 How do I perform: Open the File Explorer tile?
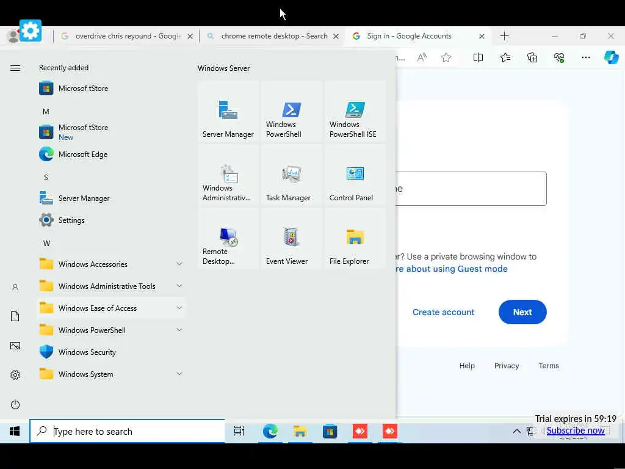[355, 239]
